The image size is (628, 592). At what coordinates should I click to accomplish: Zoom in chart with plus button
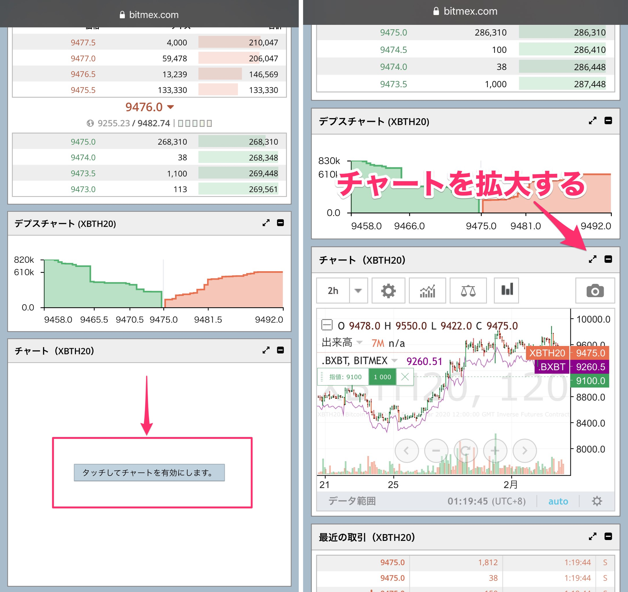495,450
